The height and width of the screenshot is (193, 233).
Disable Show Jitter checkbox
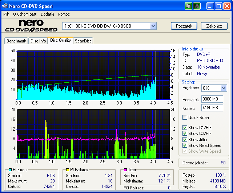[185, 139]
